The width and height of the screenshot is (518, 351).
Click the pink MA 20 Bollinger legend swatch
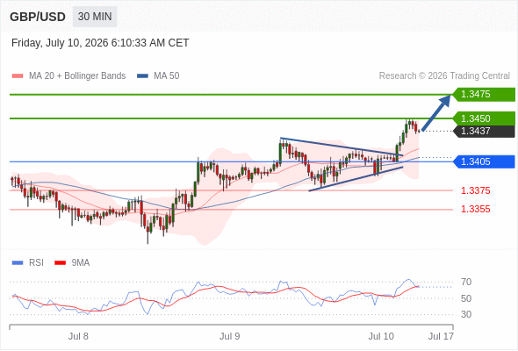(18, 76)
